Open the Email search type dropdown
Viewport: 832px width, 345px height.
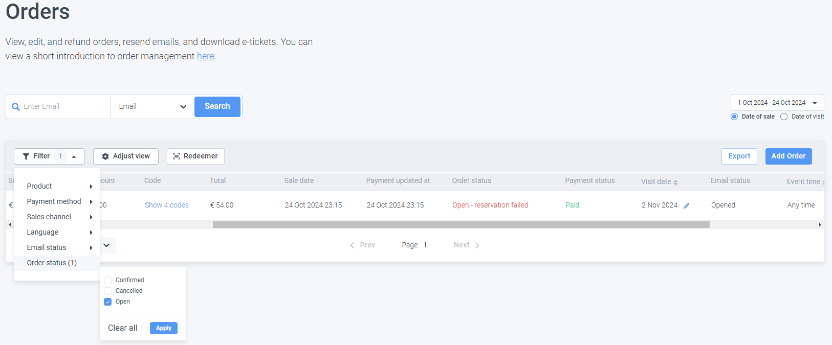point(152,107)
